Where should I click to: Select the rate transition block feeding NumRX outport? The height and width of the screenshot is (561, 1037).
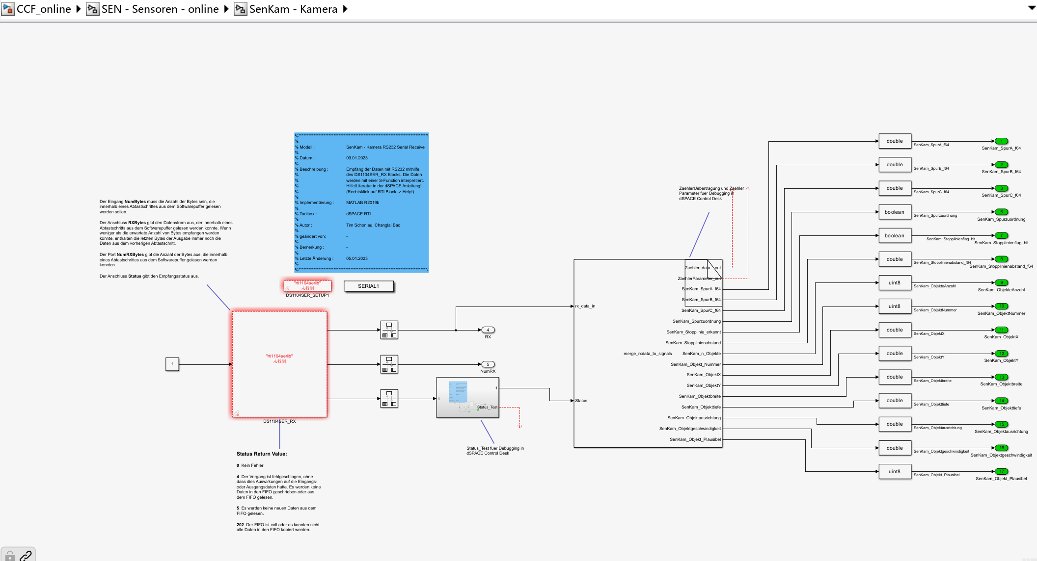[389, 364]
